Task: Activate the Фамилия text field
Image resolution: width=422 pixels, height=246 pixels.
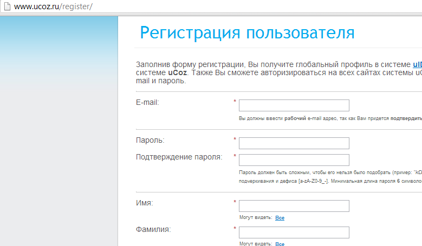Action: [294, 232]
